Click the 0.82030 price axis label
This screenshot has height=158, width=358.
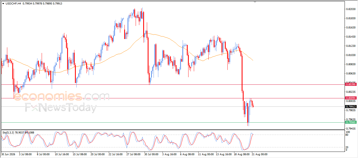point(351,9)
